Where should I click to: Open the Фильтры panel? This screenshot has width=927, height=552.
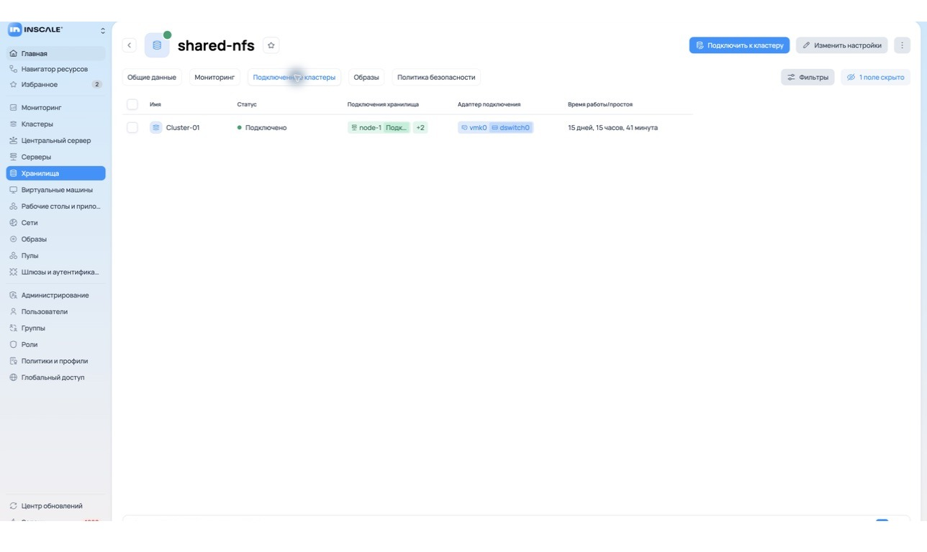tap(808, 77)
